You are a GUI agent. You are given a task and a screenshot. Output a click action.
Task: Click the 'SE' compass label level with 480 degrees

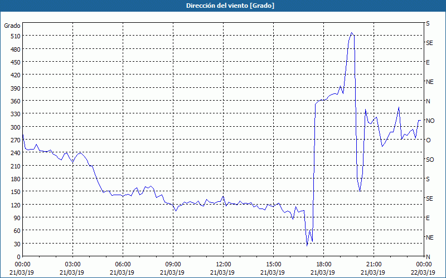[429, 43]
